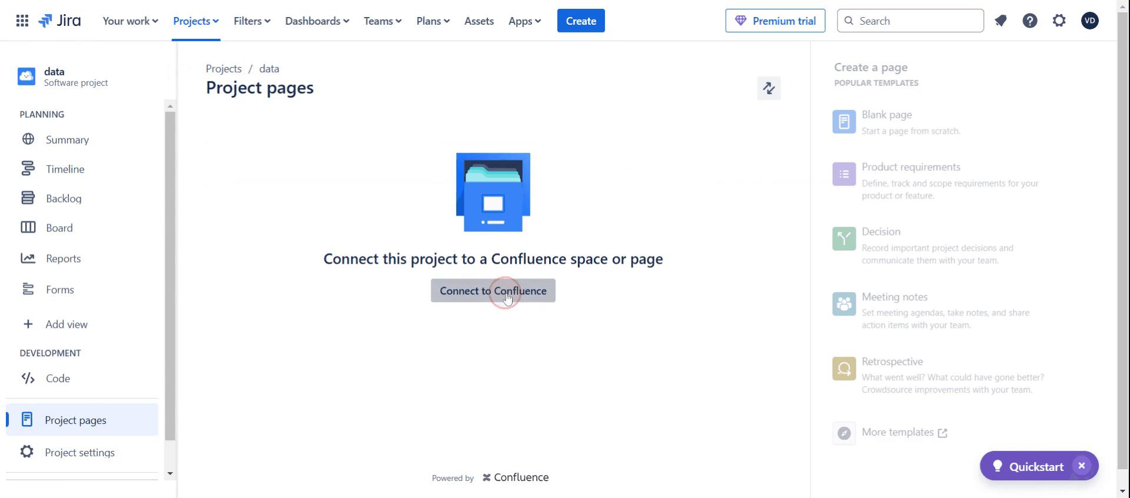
Task: Click the sidebar scrollbar up arrow
Action: (170, 107)
